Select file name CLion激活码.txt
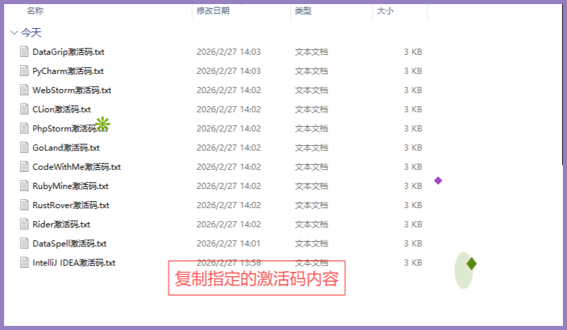This screenshot has height=330, width=567. click(62, 110)
